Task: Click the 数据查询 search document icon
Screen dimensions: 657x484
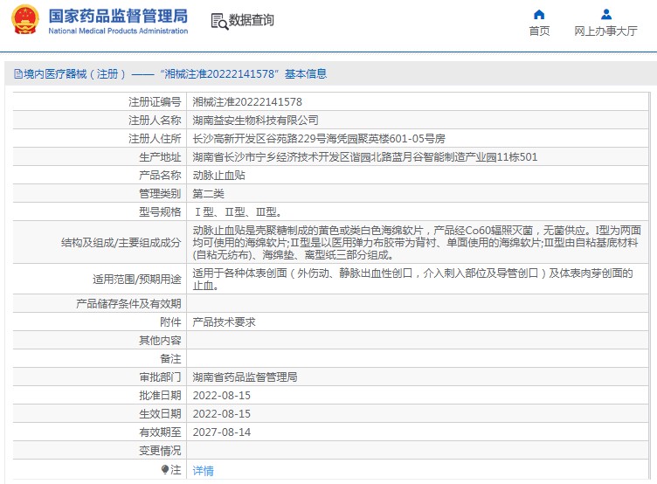Action: pos(219,21)
